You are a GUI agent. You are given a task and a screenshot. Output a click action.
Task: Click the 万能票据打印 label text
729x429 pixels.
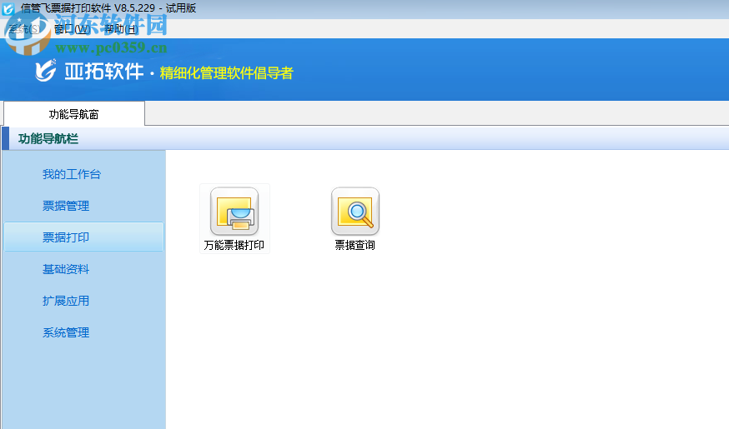tap(234, 245)
